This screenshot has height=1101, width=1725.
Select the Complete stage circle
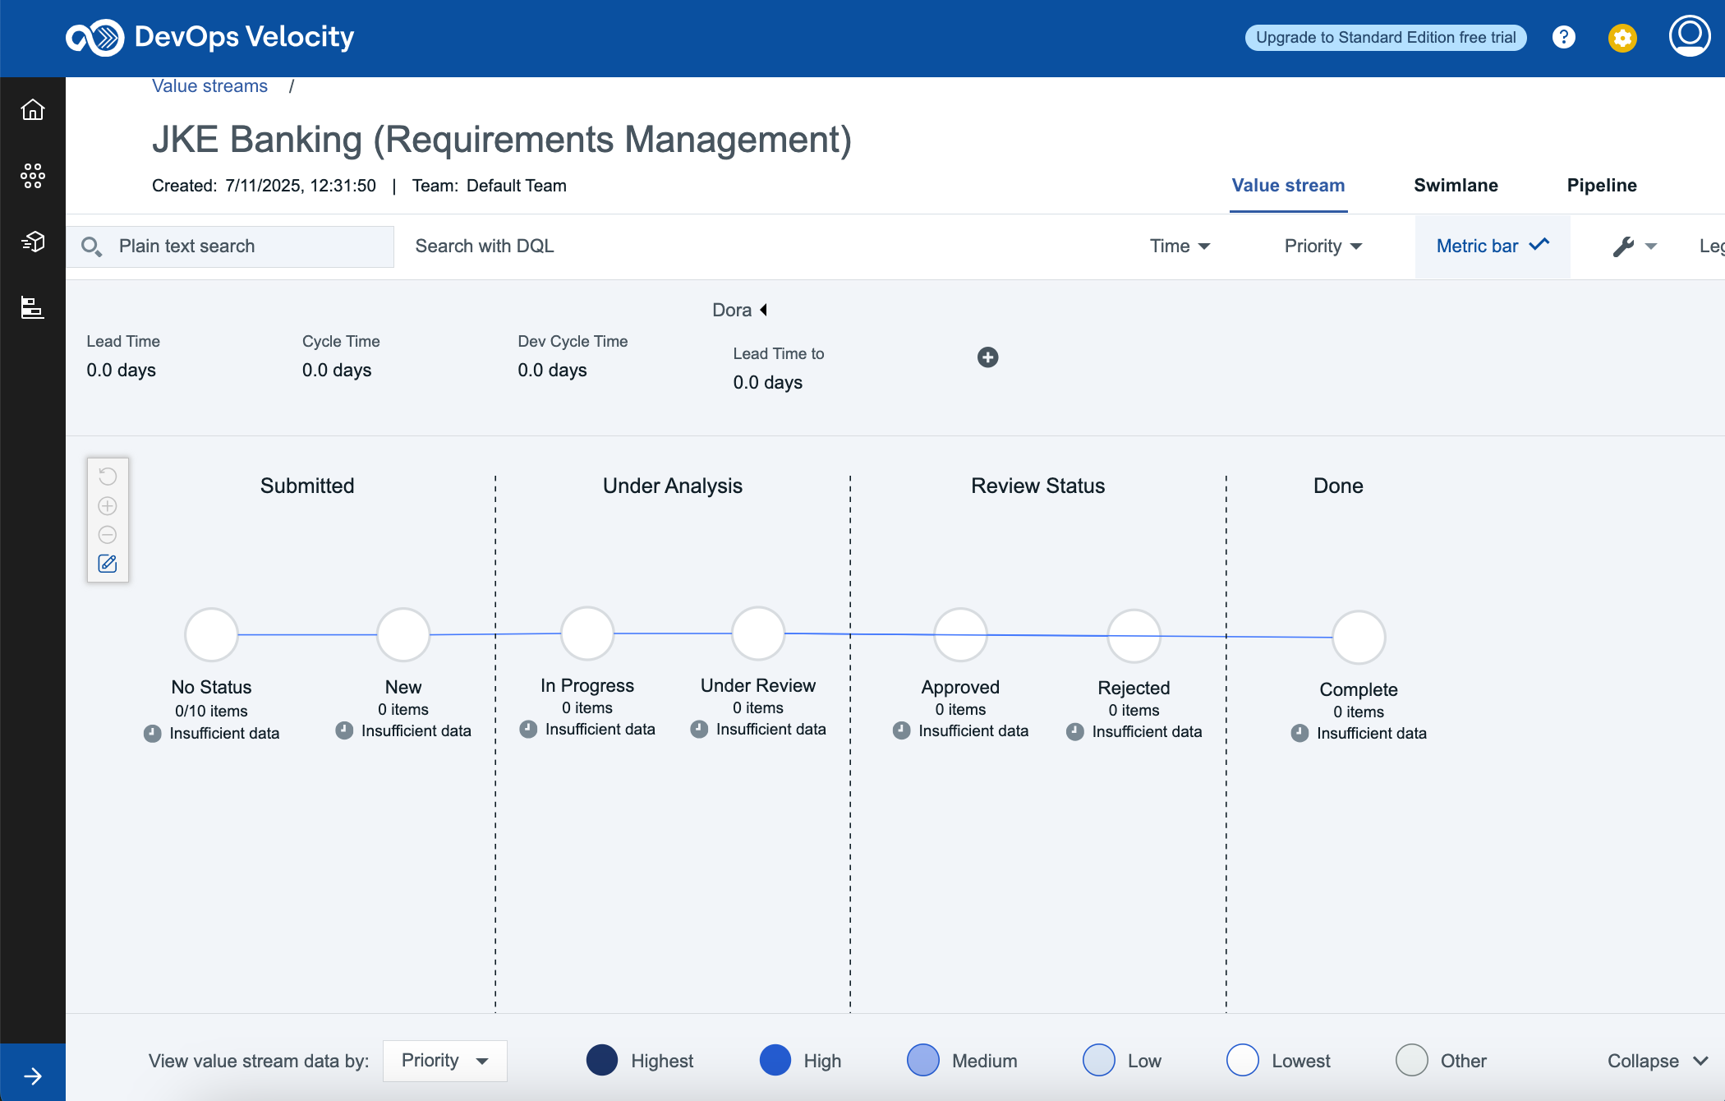pos(1359,637)
